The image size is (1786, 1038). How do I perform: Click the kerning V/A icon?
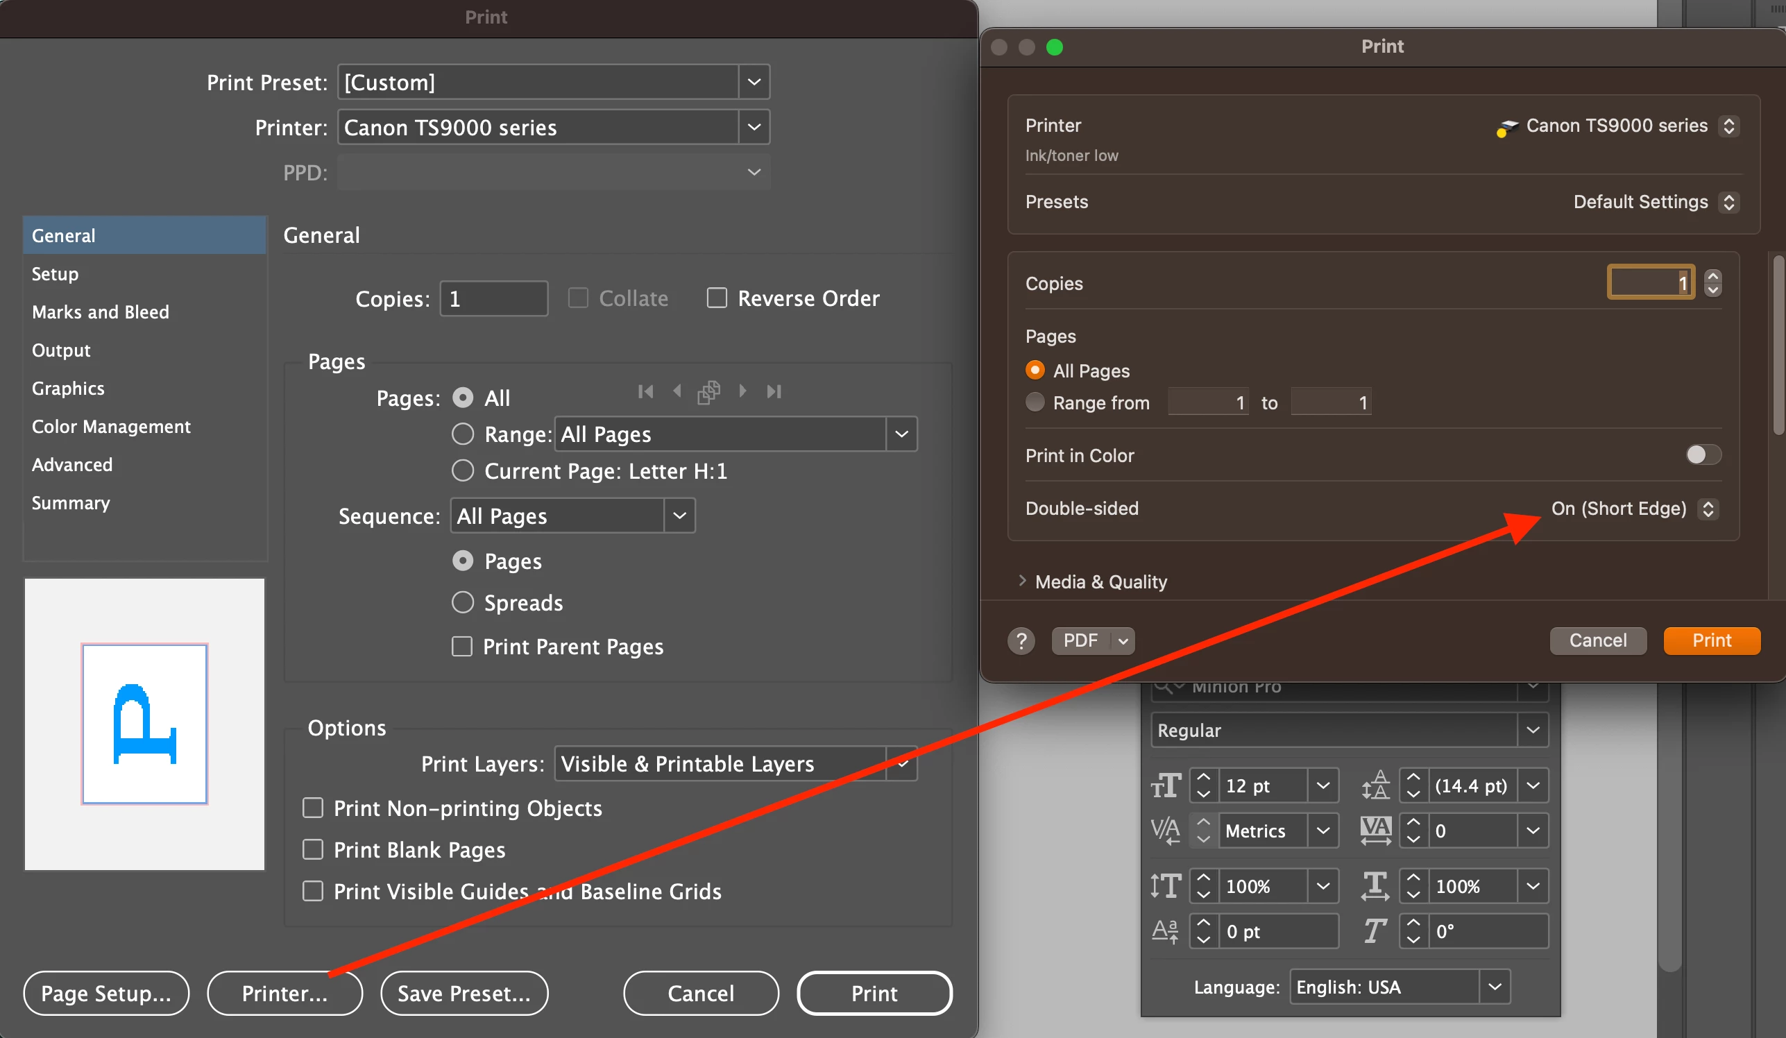[x=1166, y=831]
